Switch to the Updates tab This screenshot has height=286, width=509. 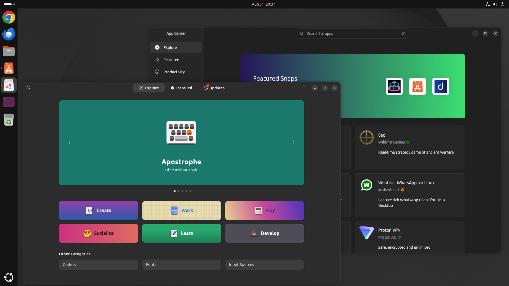[214, 88]
